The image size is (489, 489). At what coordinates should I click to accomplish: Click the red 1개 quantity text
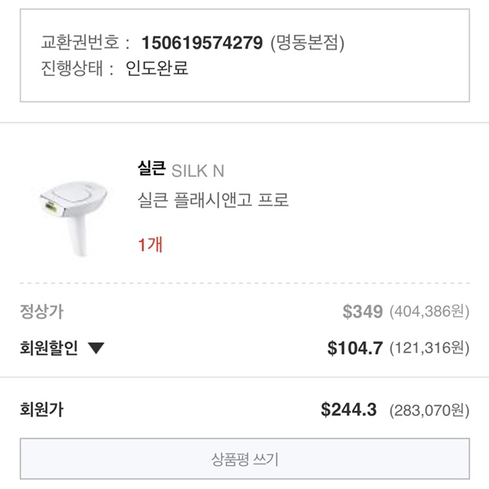click(x=150, y=244)
